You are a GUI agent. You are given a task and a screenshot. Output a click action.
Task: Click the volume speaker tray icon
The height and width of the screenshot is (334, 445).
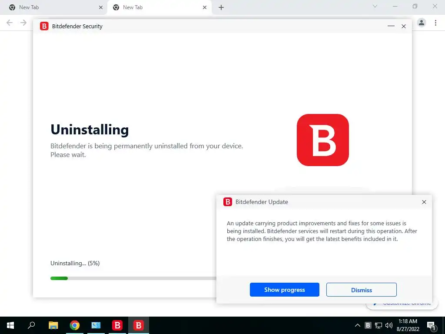pos(389,325)
